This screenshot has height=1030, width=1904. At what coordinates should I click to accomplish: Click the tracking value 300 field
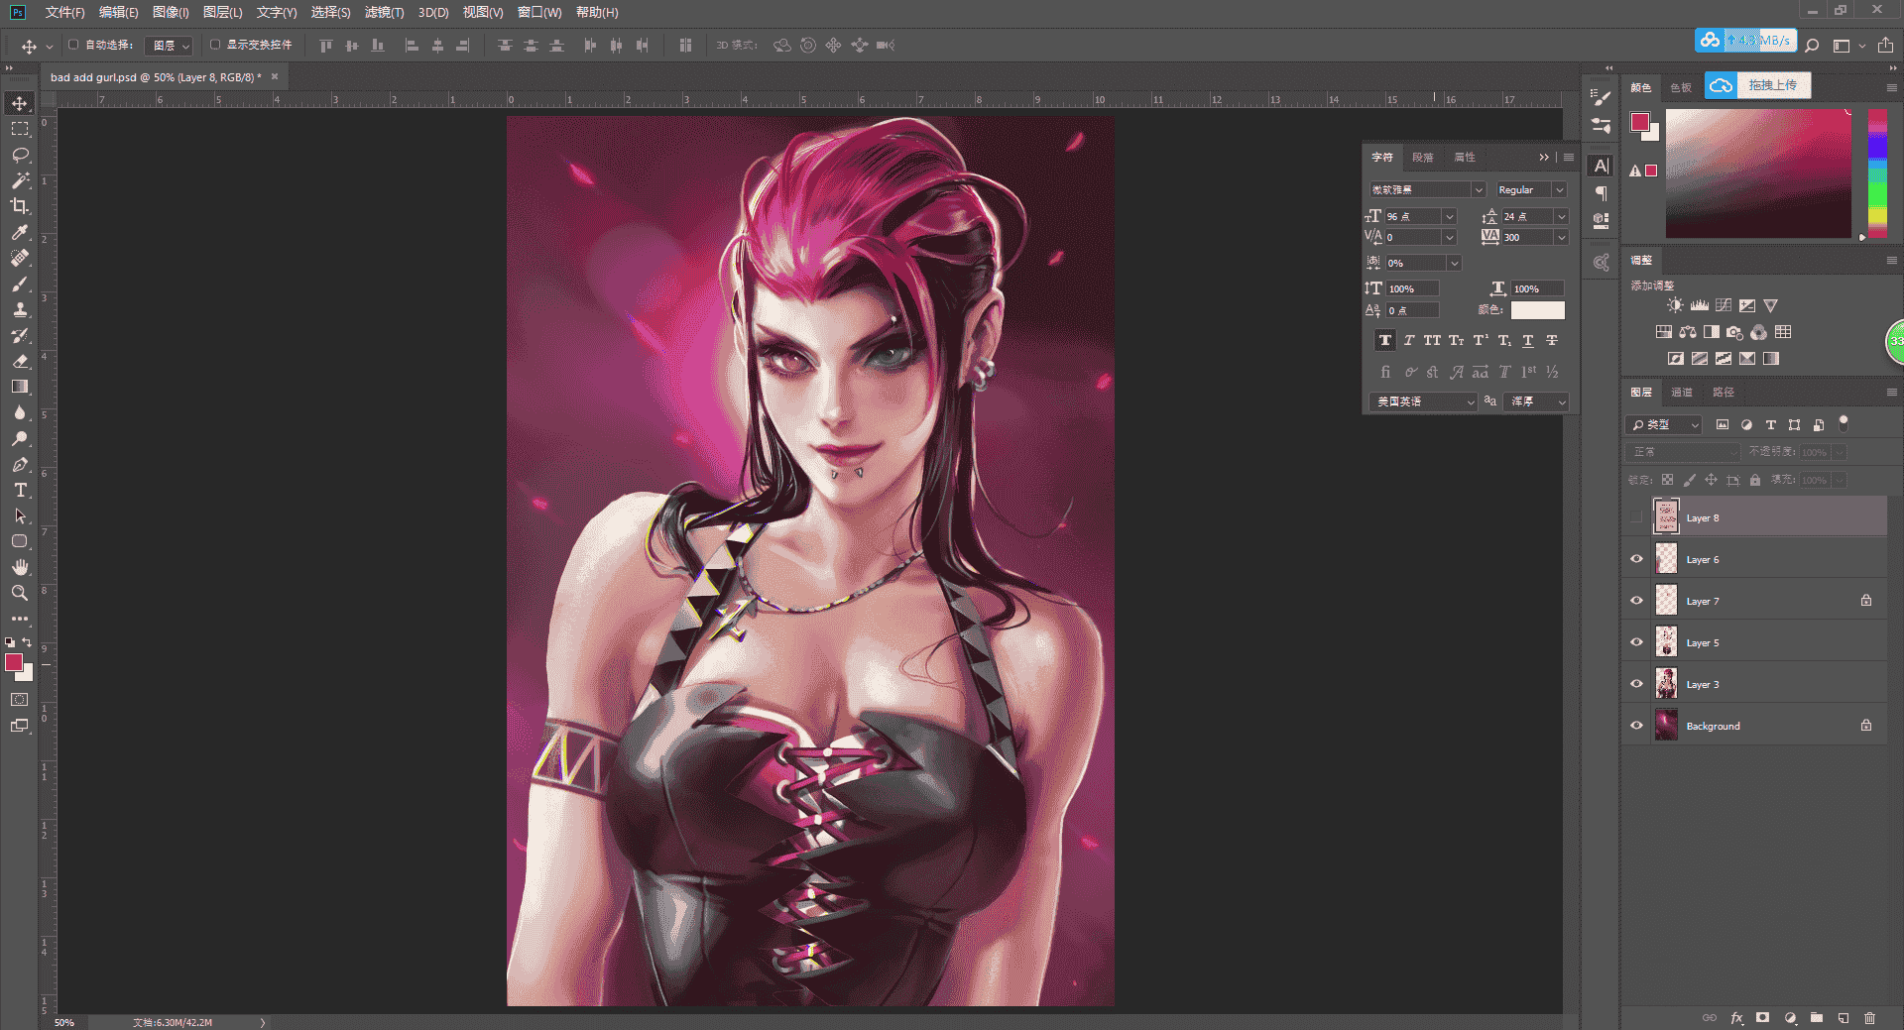(x=1526, y=237)
